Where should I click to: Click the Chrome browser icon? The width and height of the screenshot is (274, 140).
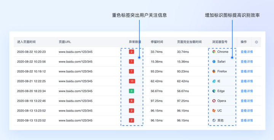pyautogui.click(x=214, y=52)
